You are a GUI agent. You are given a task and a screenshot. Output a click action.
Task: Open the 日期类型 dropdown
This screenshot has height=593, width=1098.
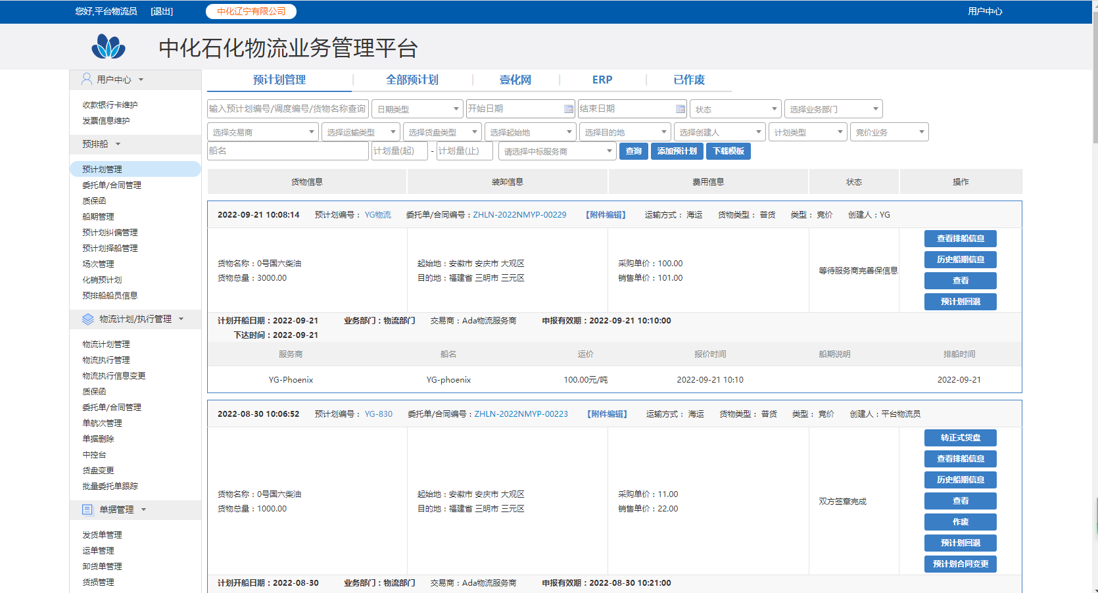(418, 109)
